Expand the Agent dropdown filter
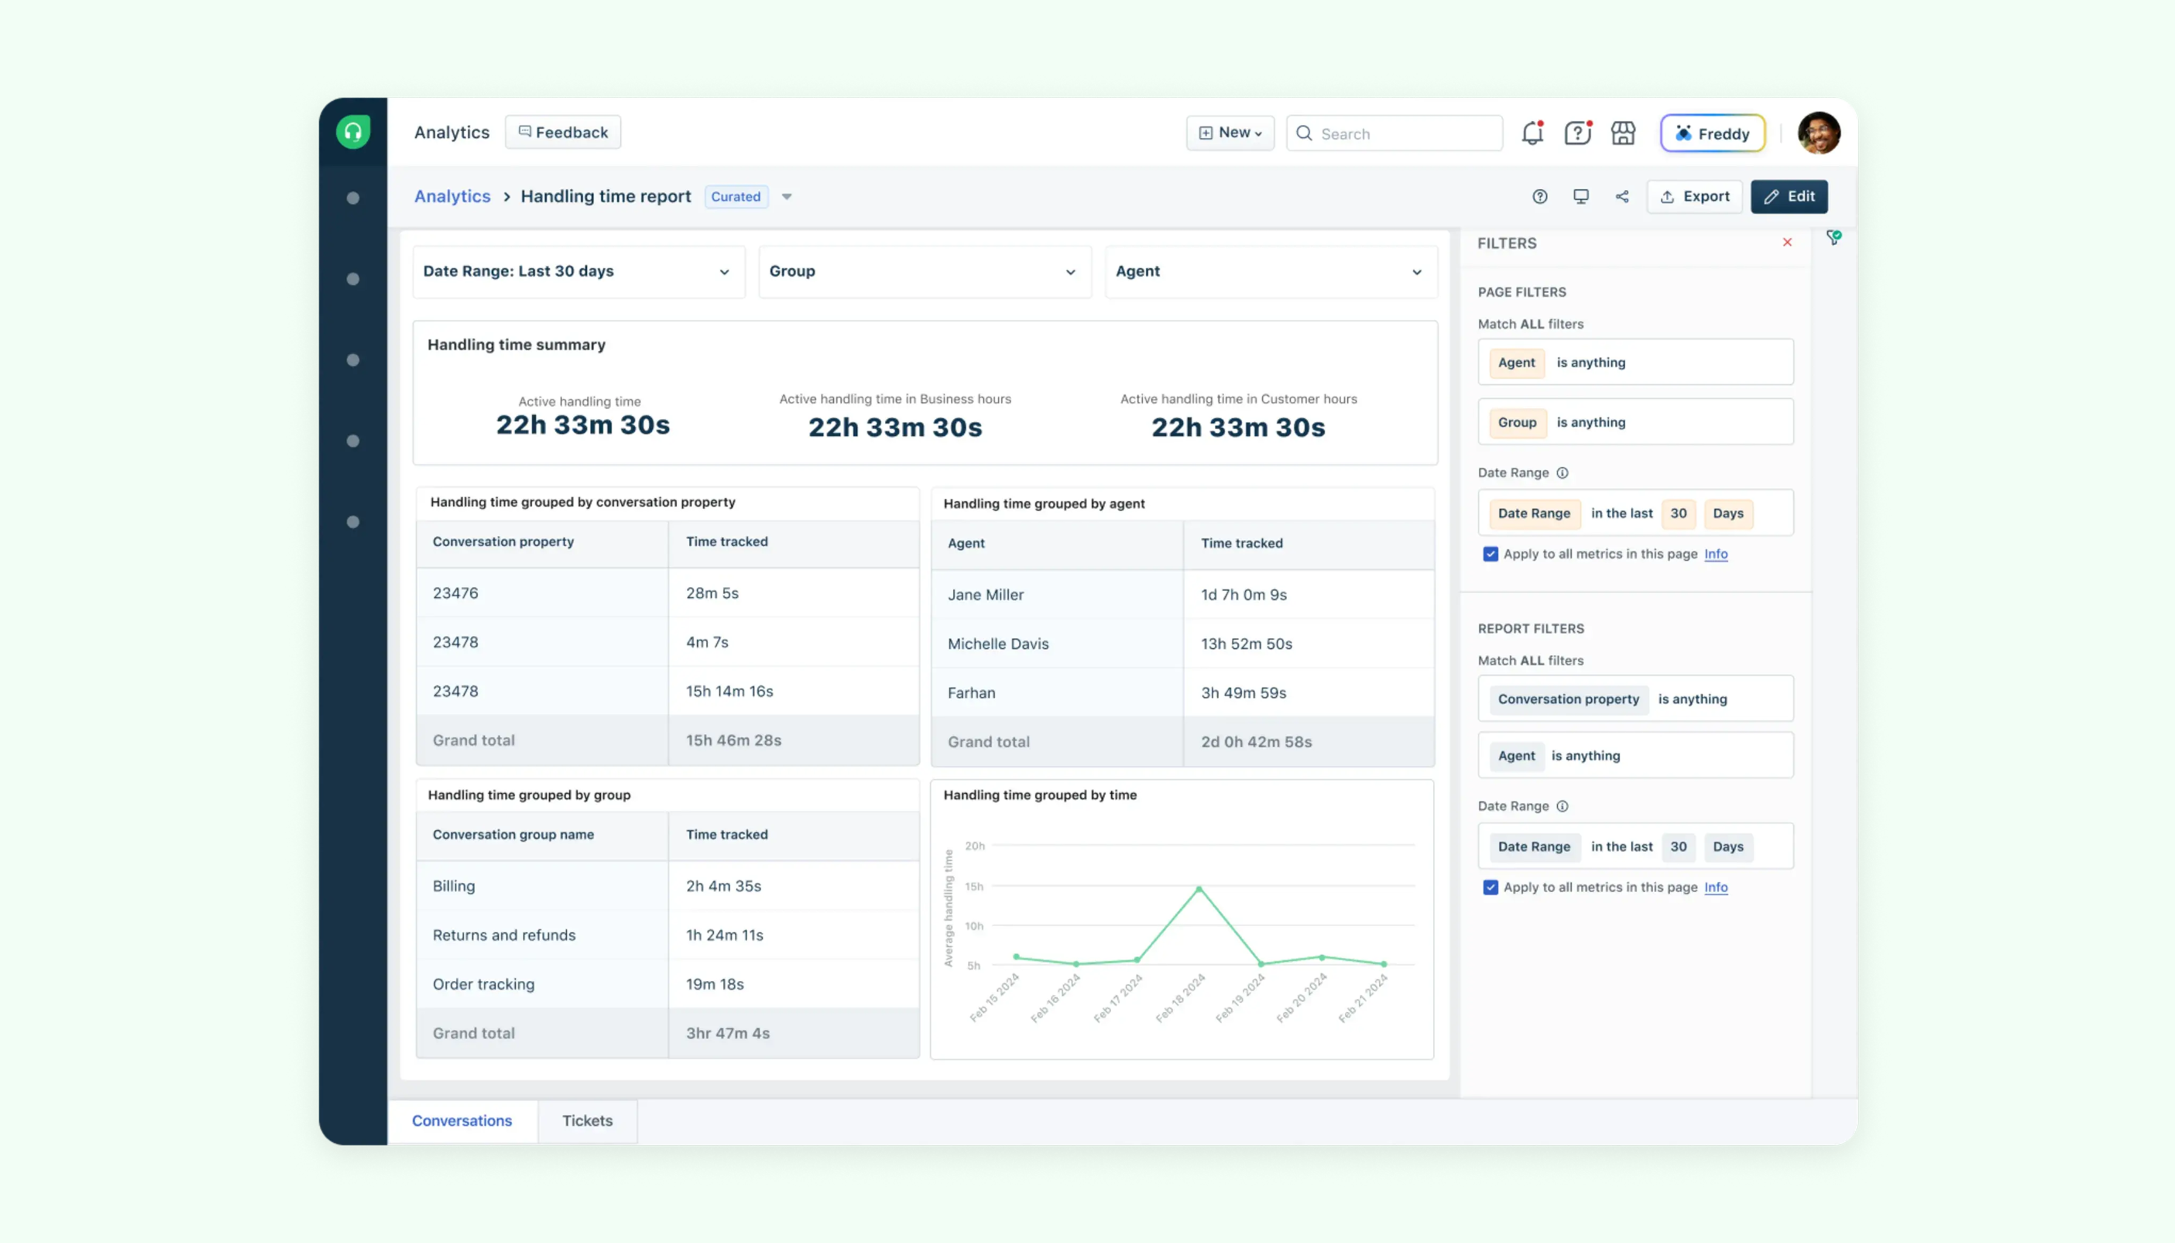This screenshot has height=1243, width=2175. click(1270, 271)
